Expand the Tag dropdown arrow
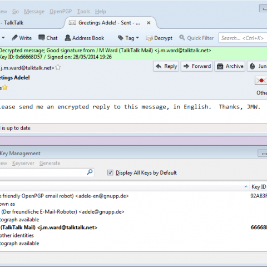The width and height of the screenshot is (267, 267). pyautogui.click(x=137, y=38)
